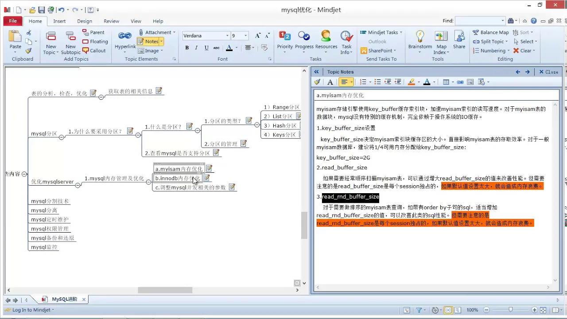567x319 pixels.
Task: Switch to the Design ribbon tab
Action: point(85,21)
